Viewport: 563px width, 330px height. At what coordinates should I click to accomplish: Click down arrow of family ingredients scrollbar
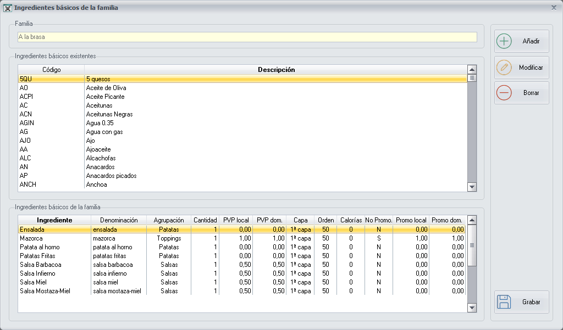471,308
